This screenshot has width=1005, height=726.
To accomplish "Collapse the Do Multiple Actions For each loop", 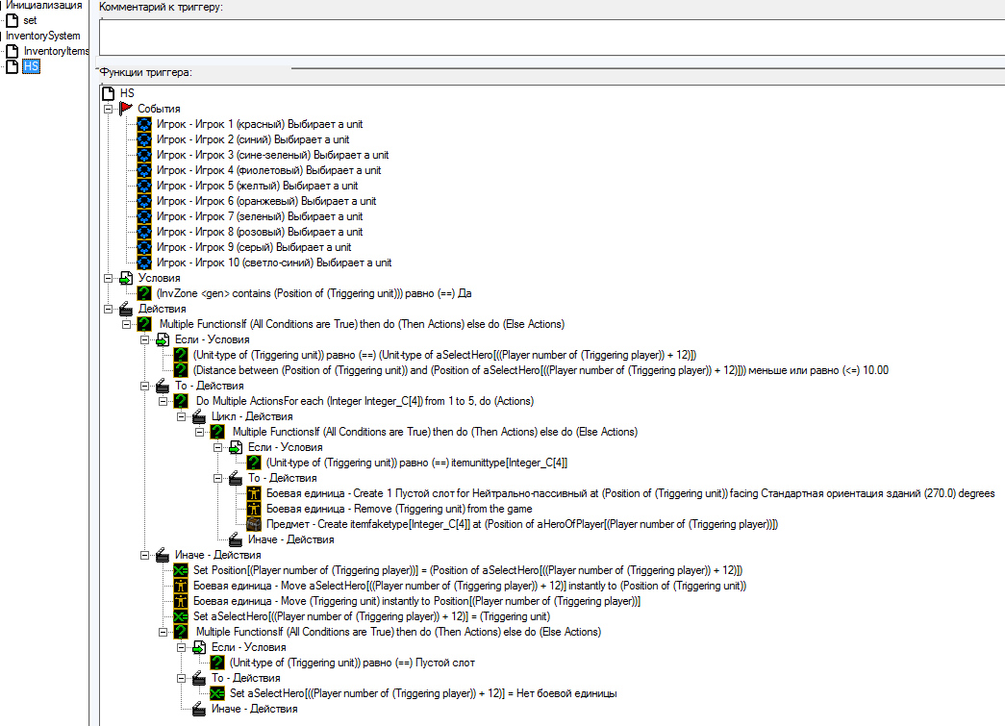I will tap(163, 401).
